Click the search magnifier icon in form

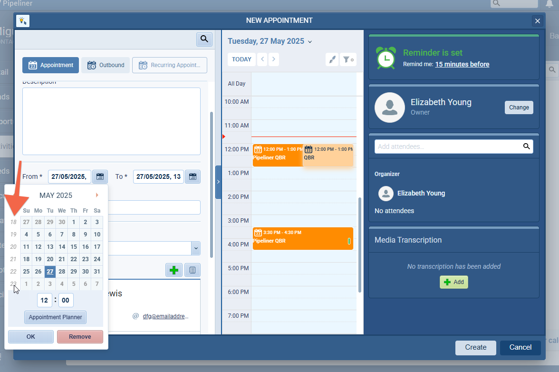[x=204, y=39]
